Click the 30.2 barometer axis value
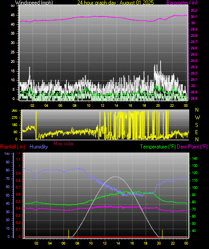Screen dimensions: 209x249 coord(194,10)
